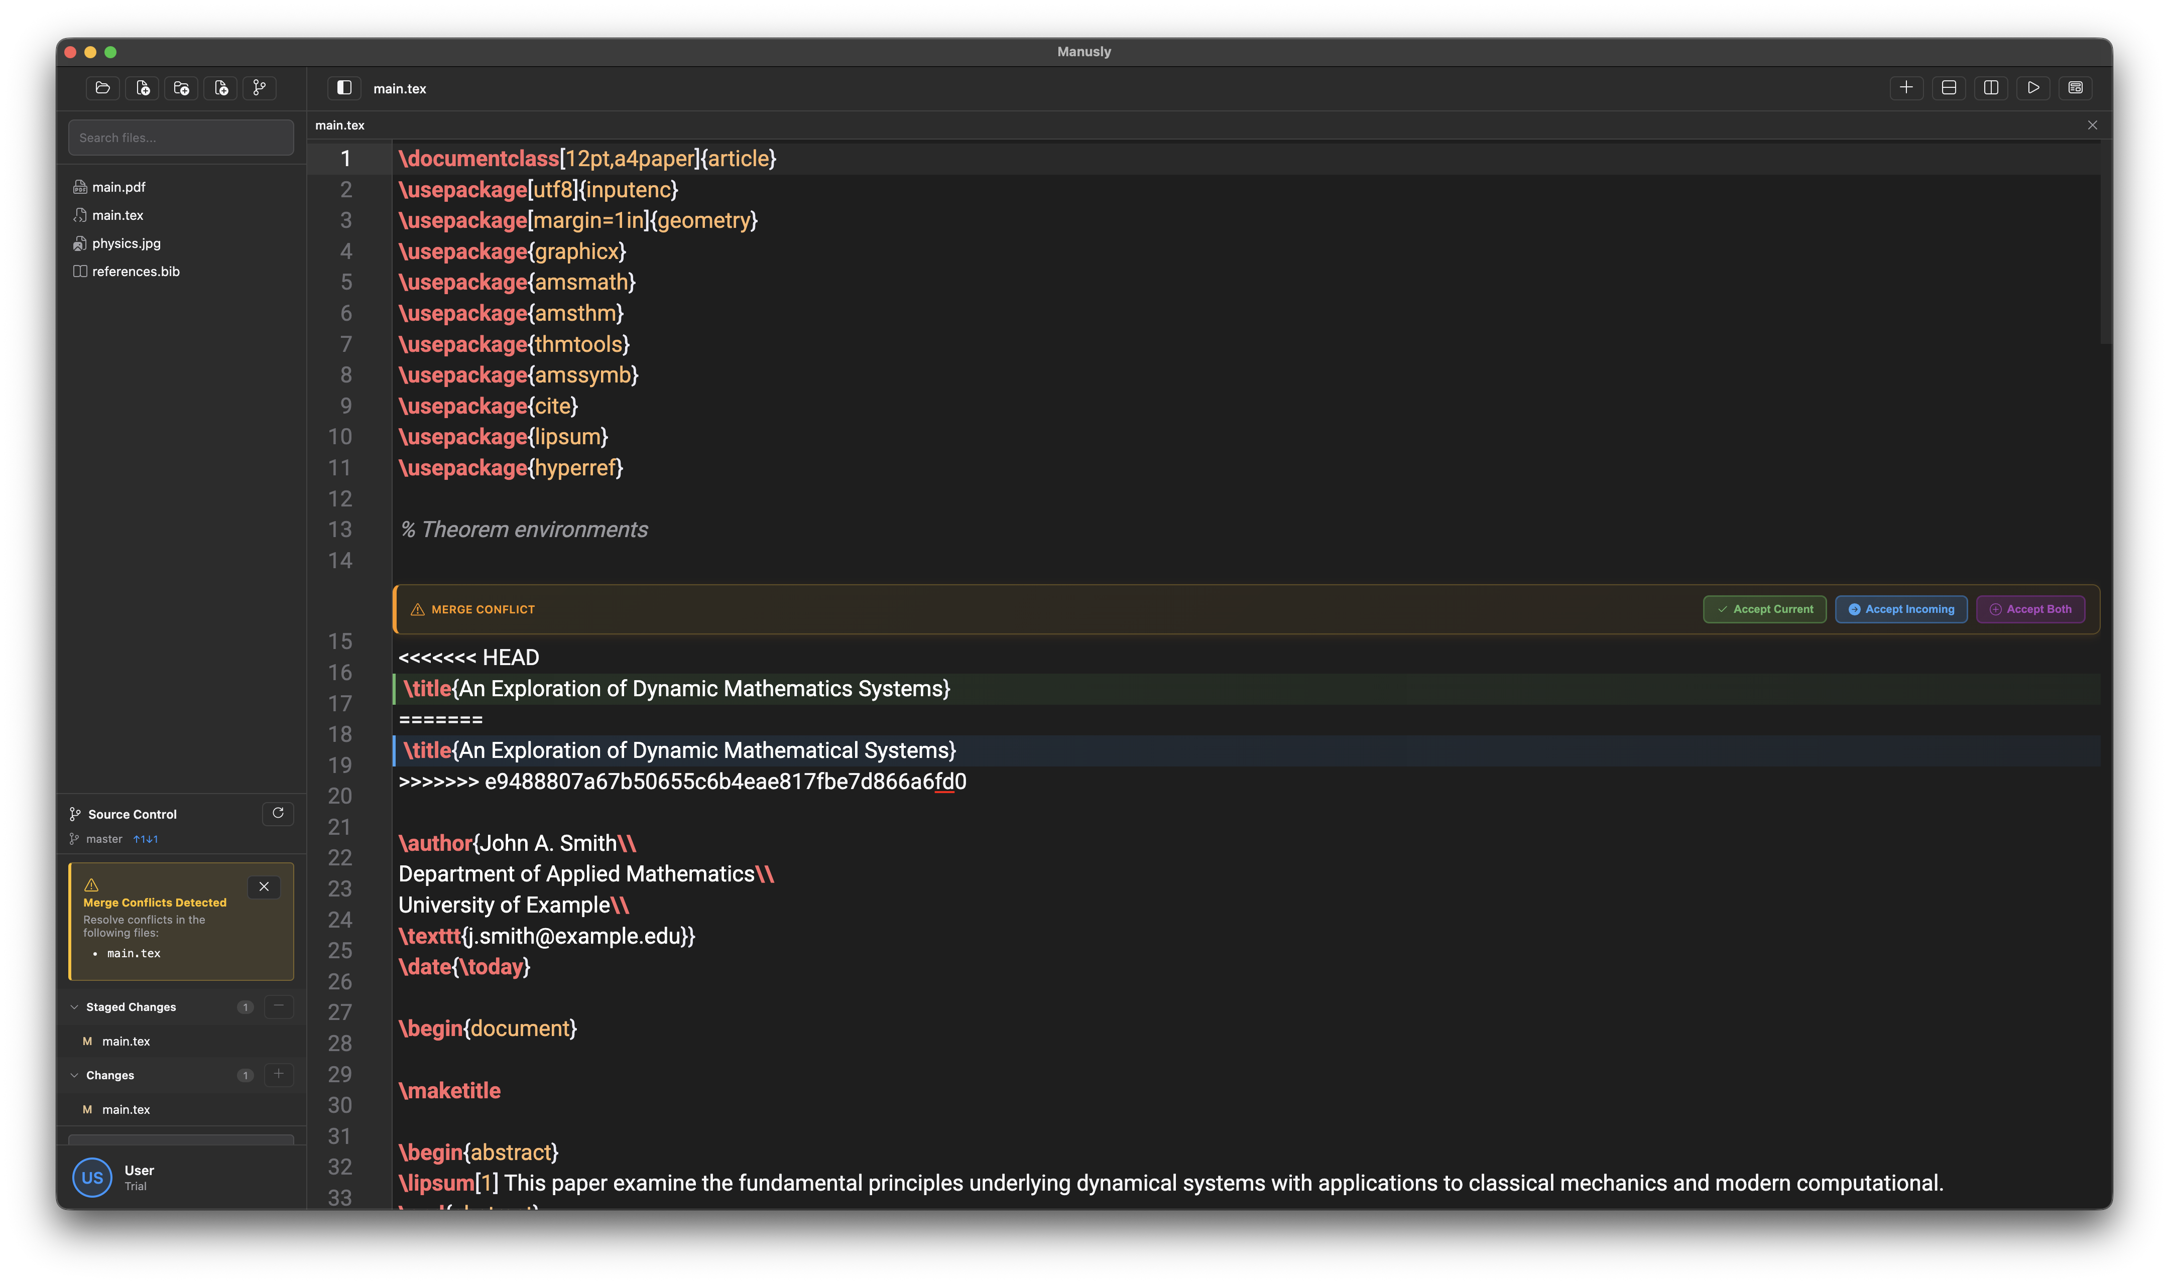The height and width of the screenshot is (1284, 2169).
Task: Collapse the Changes section
Action: (74, 1075)
